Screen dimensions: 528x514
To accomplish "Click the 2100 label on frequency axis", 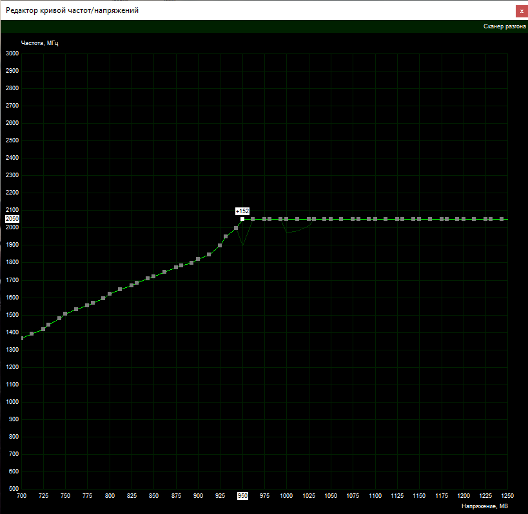I will click(12, 210).
